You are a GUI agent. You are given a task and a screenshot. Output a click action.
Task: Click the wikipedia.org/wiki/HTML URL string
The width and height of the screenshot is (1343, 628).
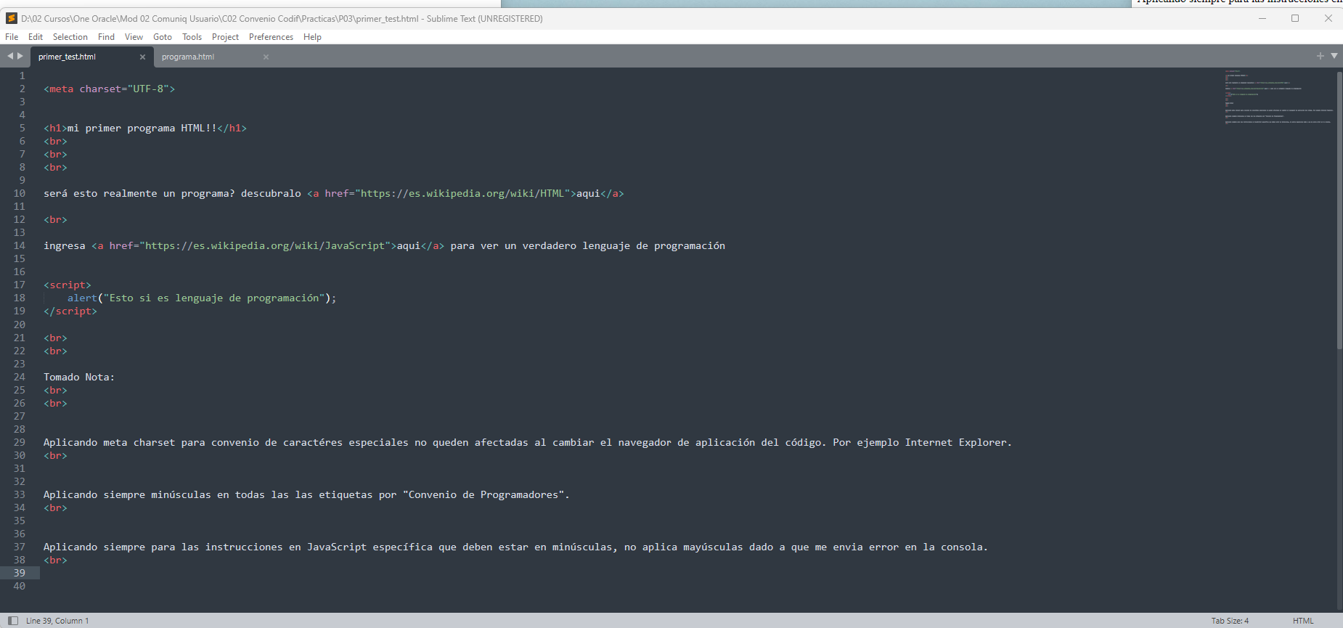(465, 193)
